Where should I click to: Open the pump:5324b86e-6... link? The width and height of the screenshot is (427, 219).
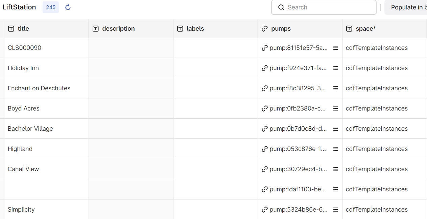click(x=299, y=210)
